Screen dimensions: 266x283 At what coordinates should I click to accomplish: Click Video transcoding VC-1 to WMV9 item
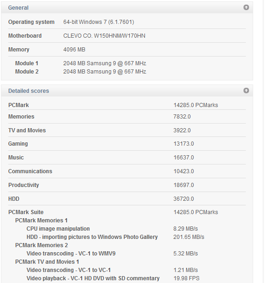[71, 254]
